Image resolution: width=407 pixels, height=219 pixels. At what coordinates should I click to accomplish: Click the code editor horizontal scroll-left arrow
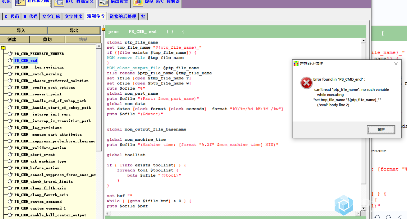[x=108, y=213]
